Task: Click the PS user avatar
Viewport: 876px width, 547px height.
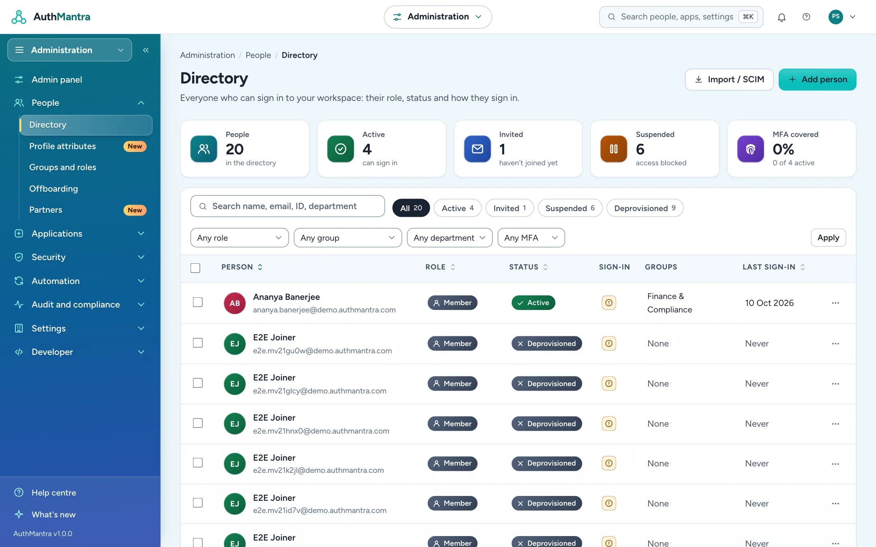Action: click(x=835, y=17)
